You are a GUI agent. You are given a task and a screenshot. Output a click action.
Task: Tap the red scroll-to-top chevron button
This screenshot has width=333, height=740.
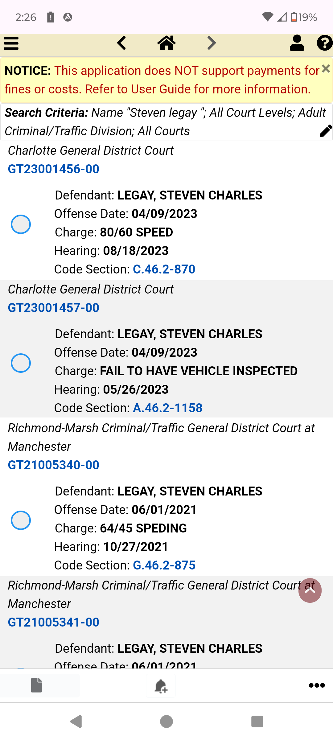(x=310, y=590)
